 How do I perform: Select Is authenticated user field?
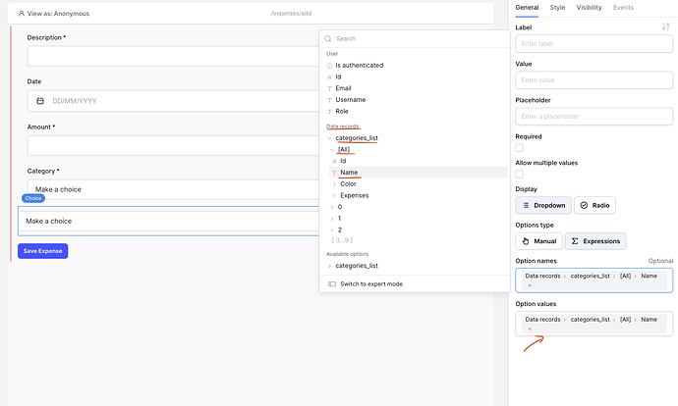click(x=360, y=65)
